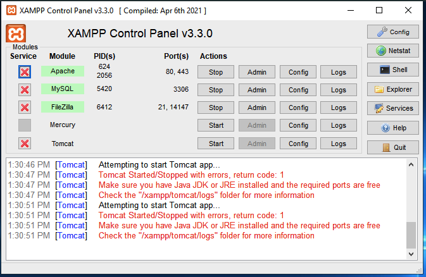
Task: Open Tomcat Config menu
Action: click(298, 144)
